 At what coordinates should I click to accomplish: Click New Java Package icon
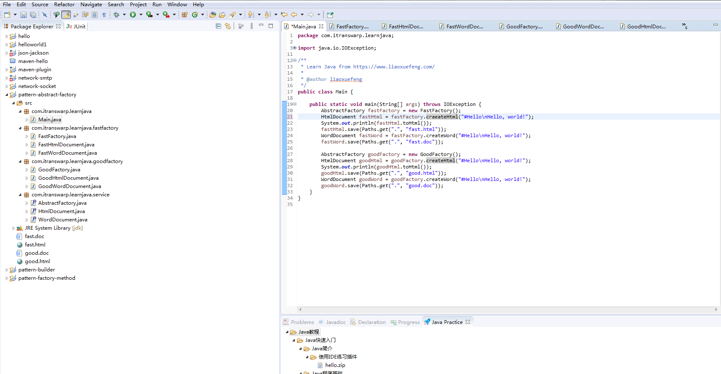click(x=185, y=15)
